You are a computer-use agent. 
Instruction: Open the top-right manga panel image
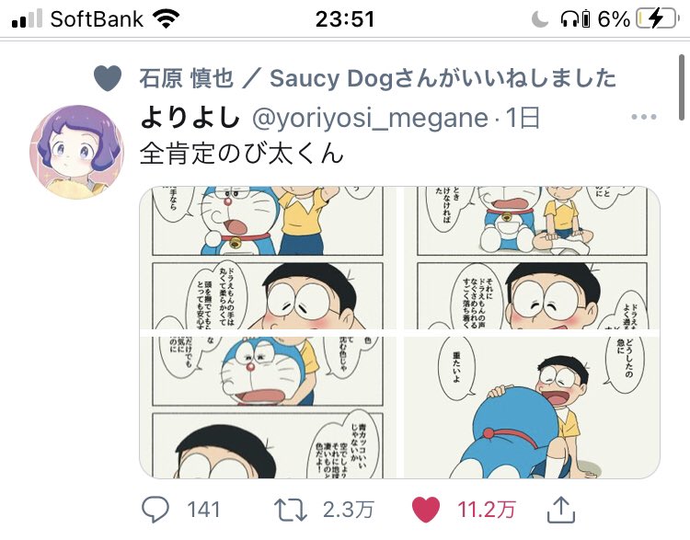(532, 257)
